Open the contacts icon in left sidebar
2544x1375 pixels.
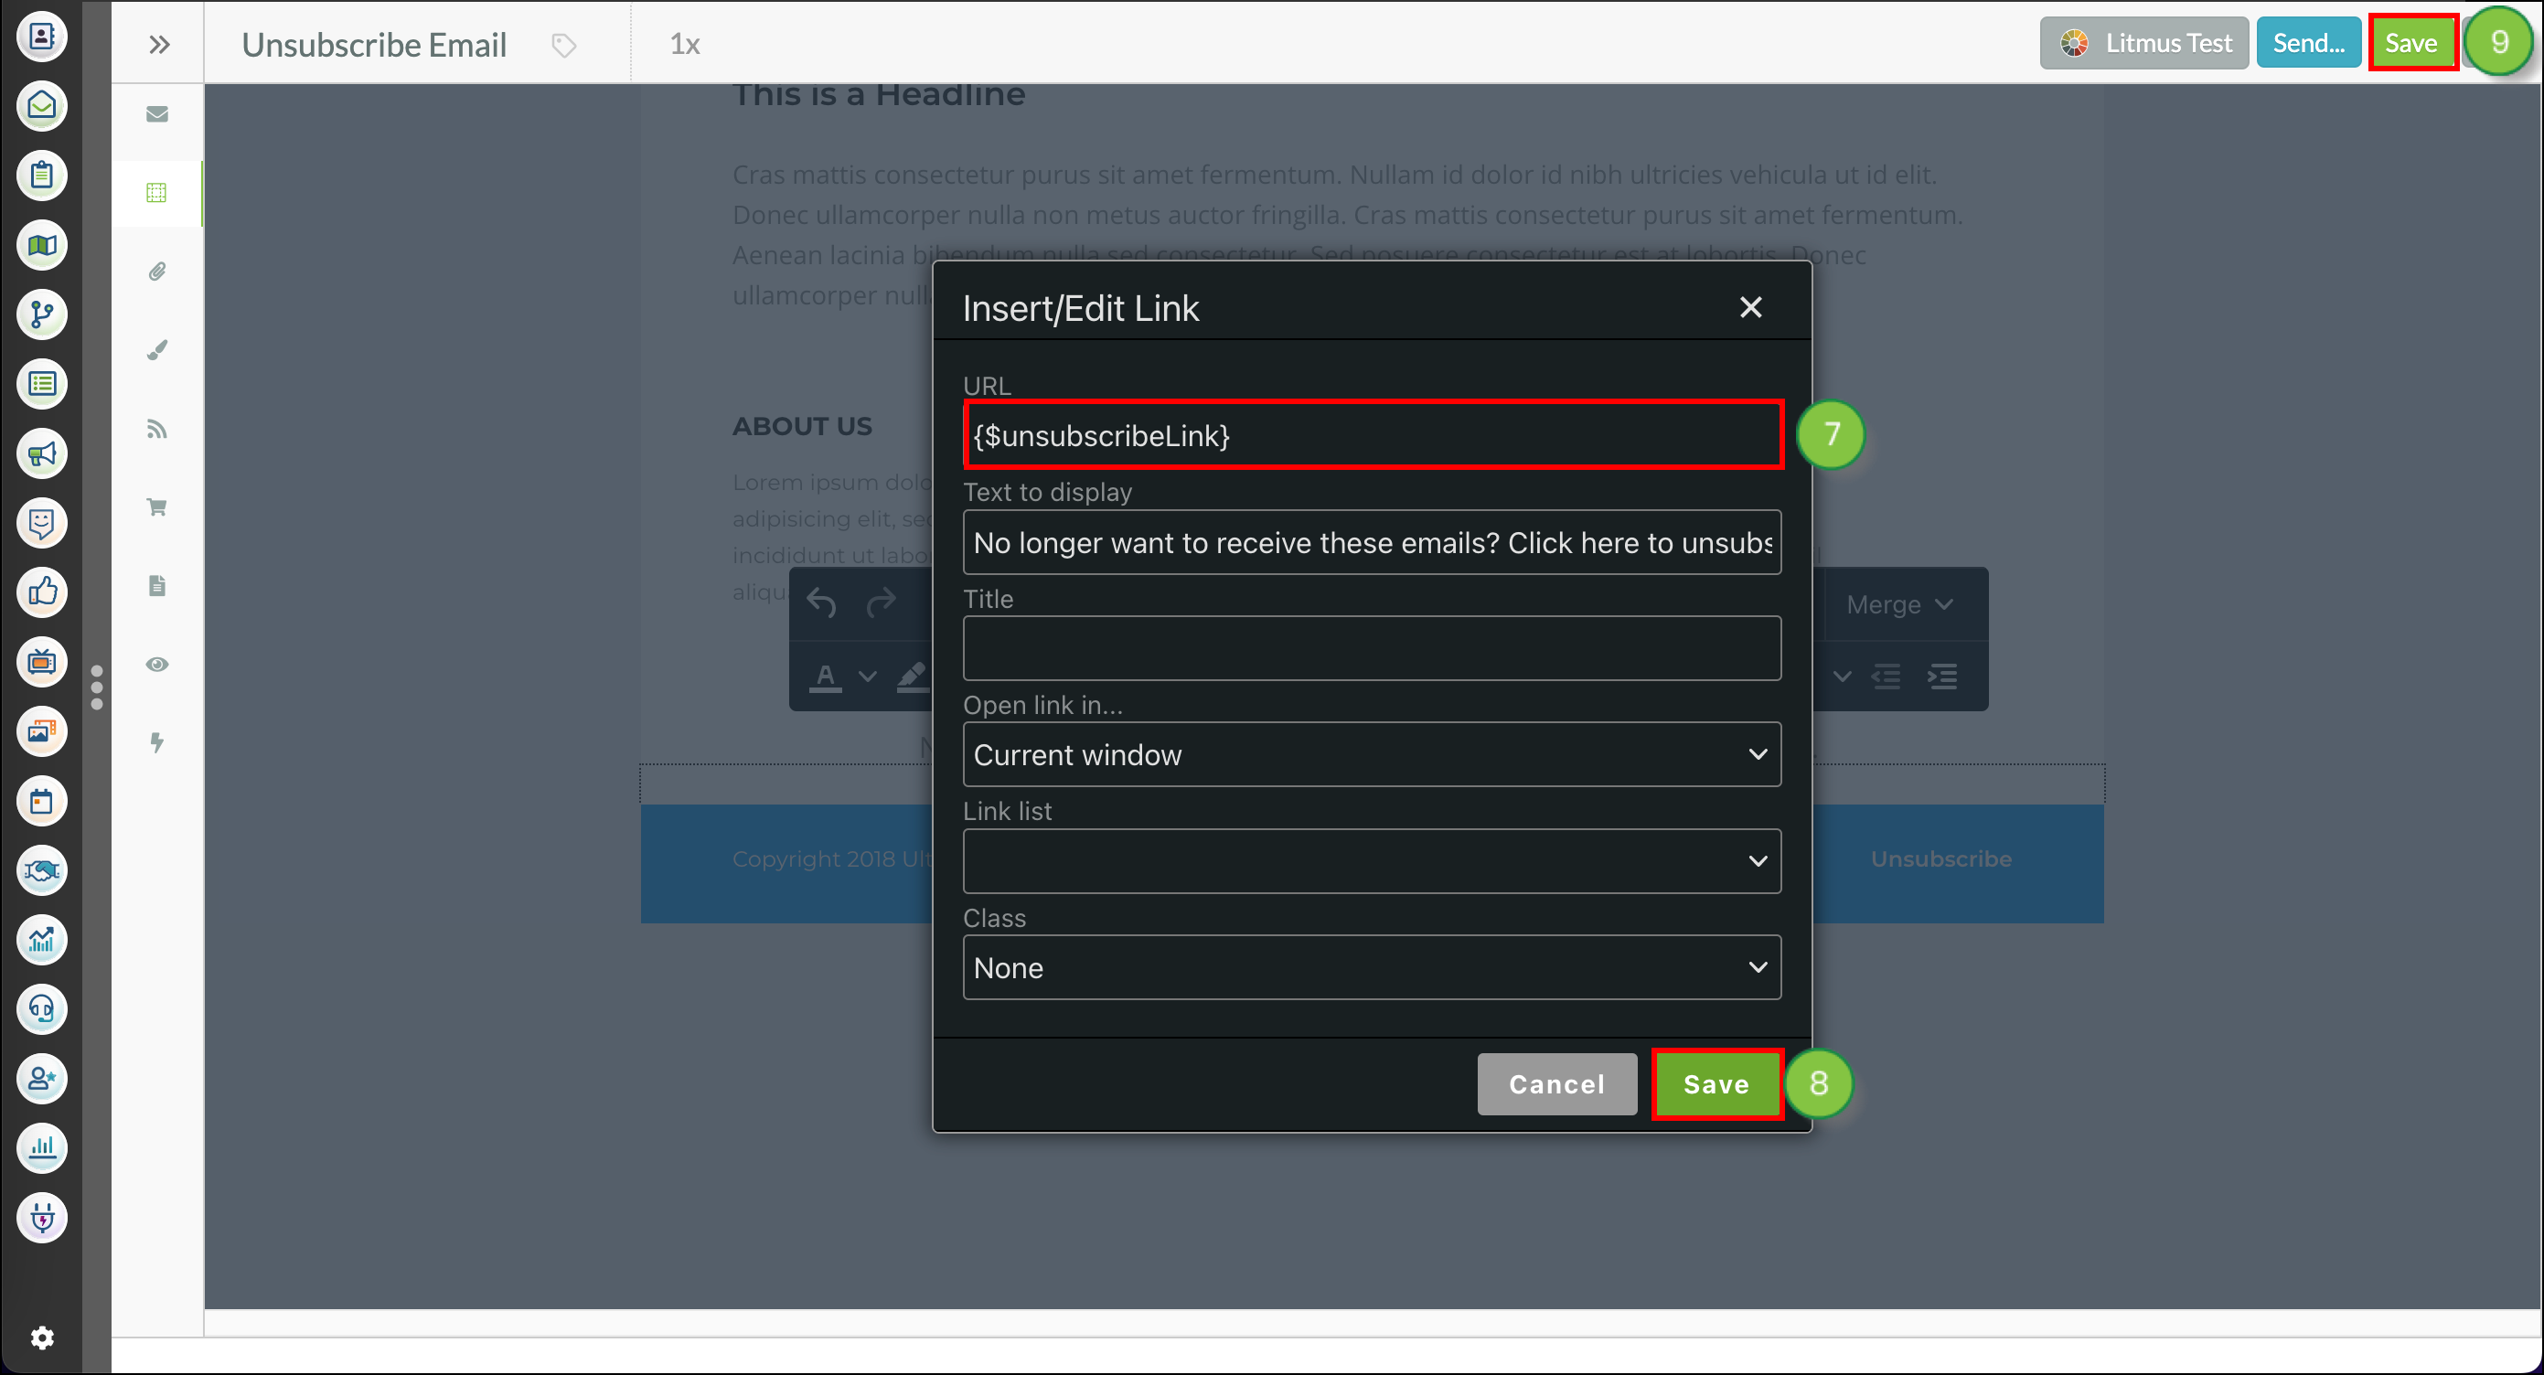tap(41, 37)
